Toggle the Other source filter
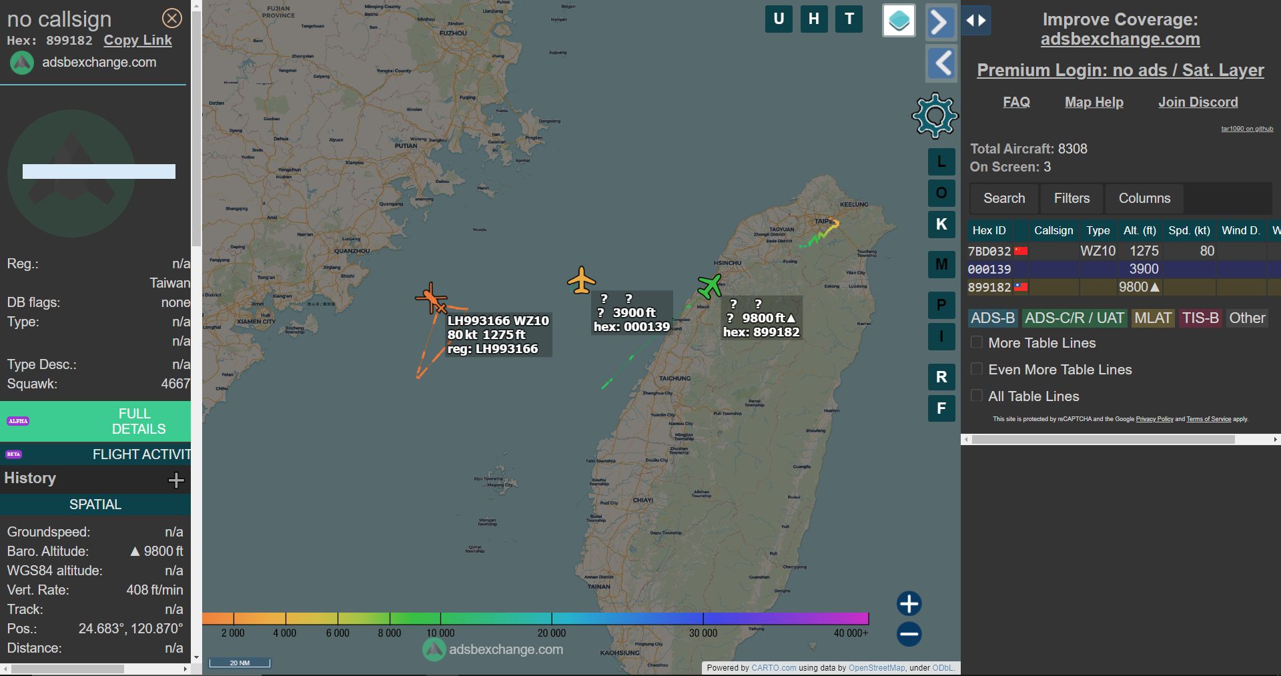1281x676 pixels. tap(1247, 318)
